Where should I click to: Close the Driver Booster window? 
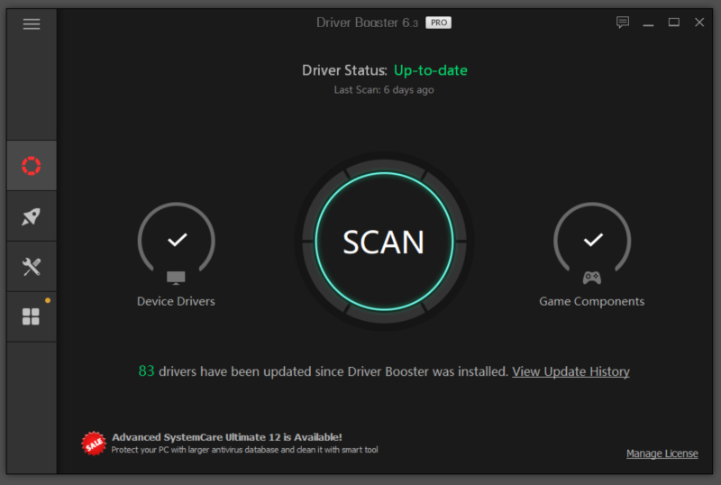(x=699, y=23)
